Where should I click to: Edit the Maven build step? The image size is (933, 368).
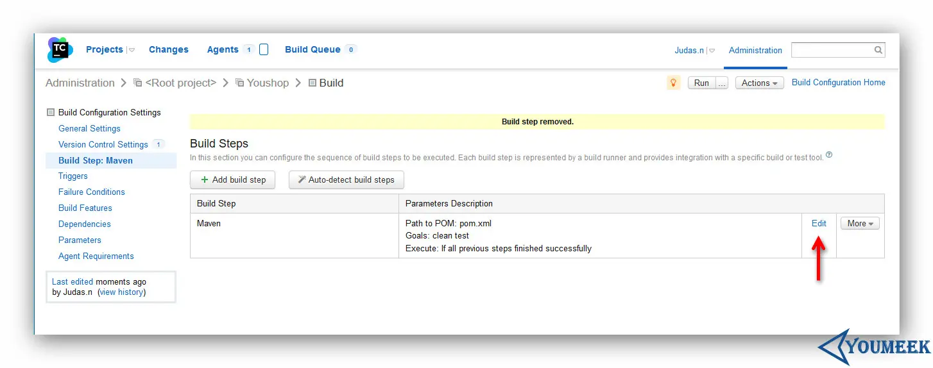point(819,223)
